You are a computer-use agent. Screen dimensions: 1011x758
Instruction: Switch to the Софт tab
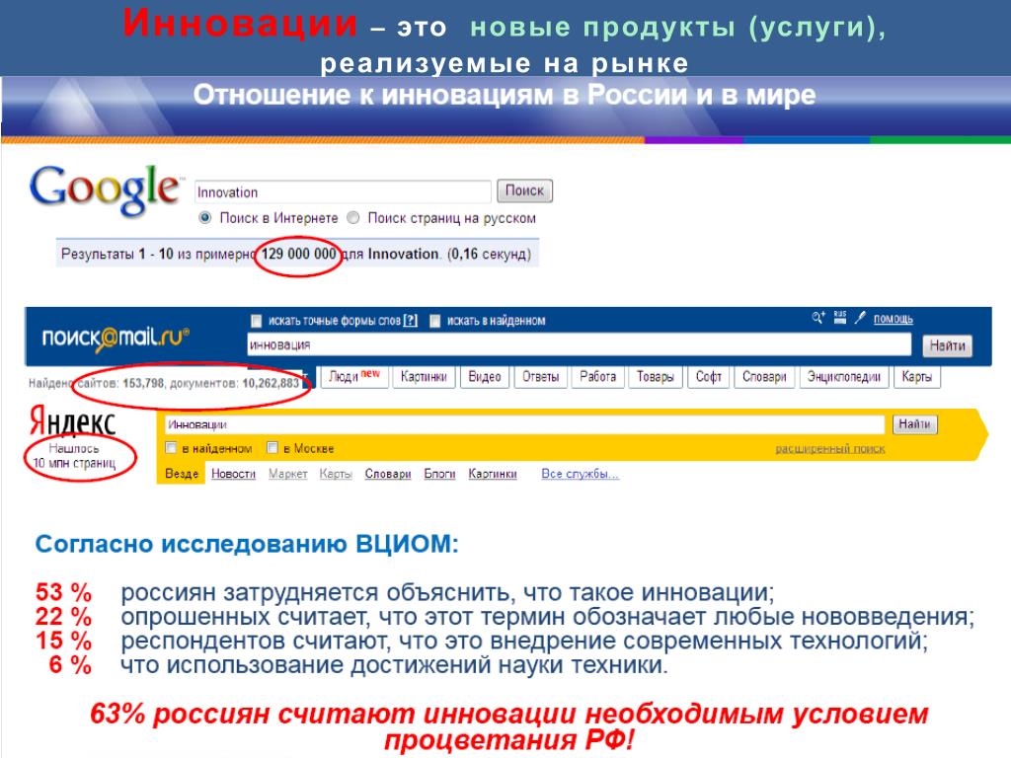pos(709,377)
